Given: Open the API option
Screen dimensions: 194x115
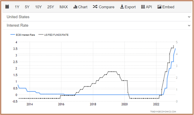Looking at the screenshot, I should click(x=146, y=7).
